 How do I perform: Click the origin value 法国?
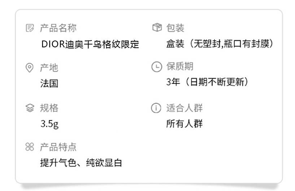[x=49, y=83]
